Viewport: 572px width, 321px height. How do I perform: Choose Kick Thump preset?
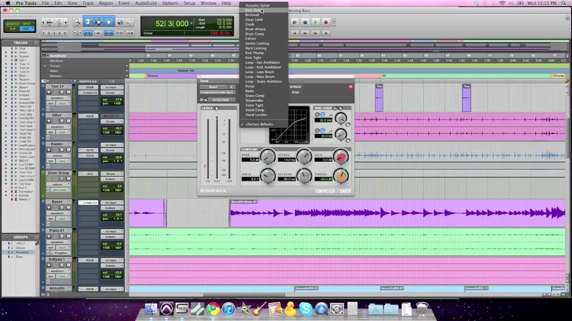[264, 53]
